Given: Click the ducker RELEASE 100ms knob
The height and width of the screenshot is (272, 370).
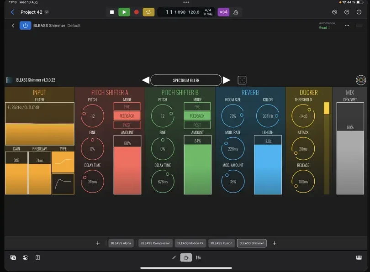Looking at the screenshot, I should point(303,182).
